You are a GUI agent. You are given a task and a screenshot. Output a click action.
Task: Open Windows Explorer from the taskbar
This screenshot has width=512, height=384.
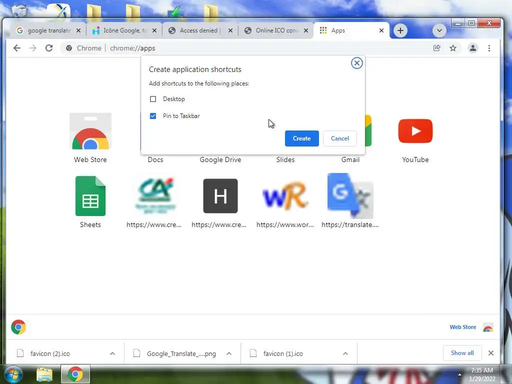click(x=44, y=374)
